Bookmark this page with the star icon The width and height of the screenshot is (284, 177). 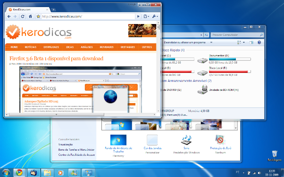point(38,16)
